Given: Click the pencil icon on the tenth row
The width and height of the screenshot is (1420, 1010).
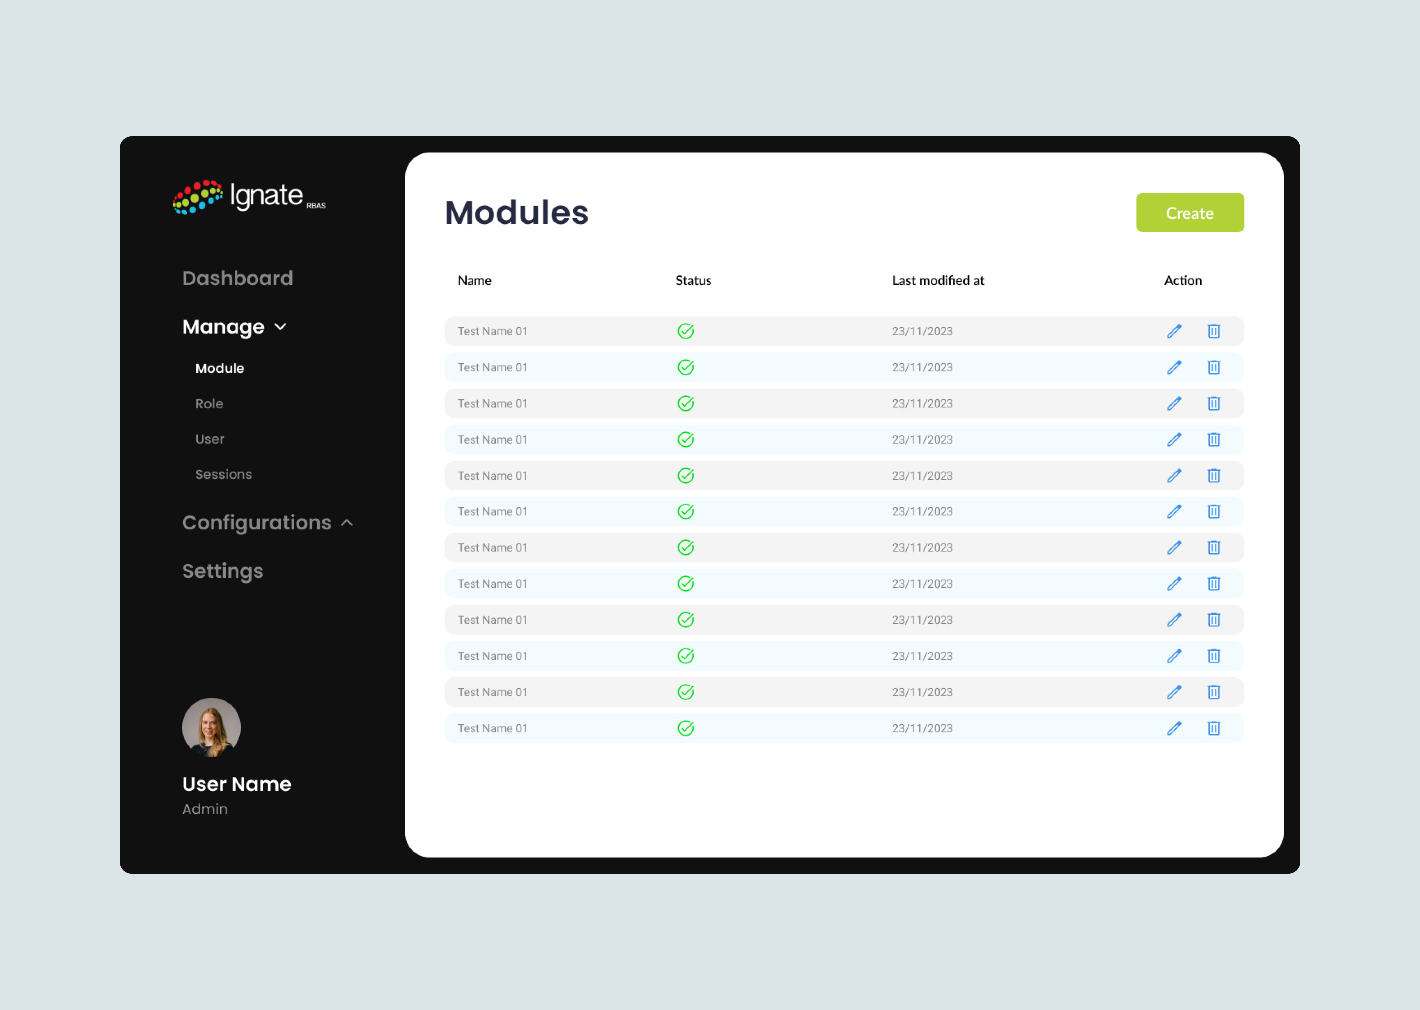Looking at the screenshot, I should (1174, 656).
